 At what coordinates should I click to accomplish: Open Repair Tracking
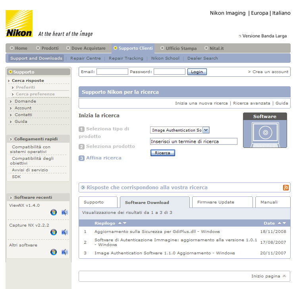pos(126,58)
